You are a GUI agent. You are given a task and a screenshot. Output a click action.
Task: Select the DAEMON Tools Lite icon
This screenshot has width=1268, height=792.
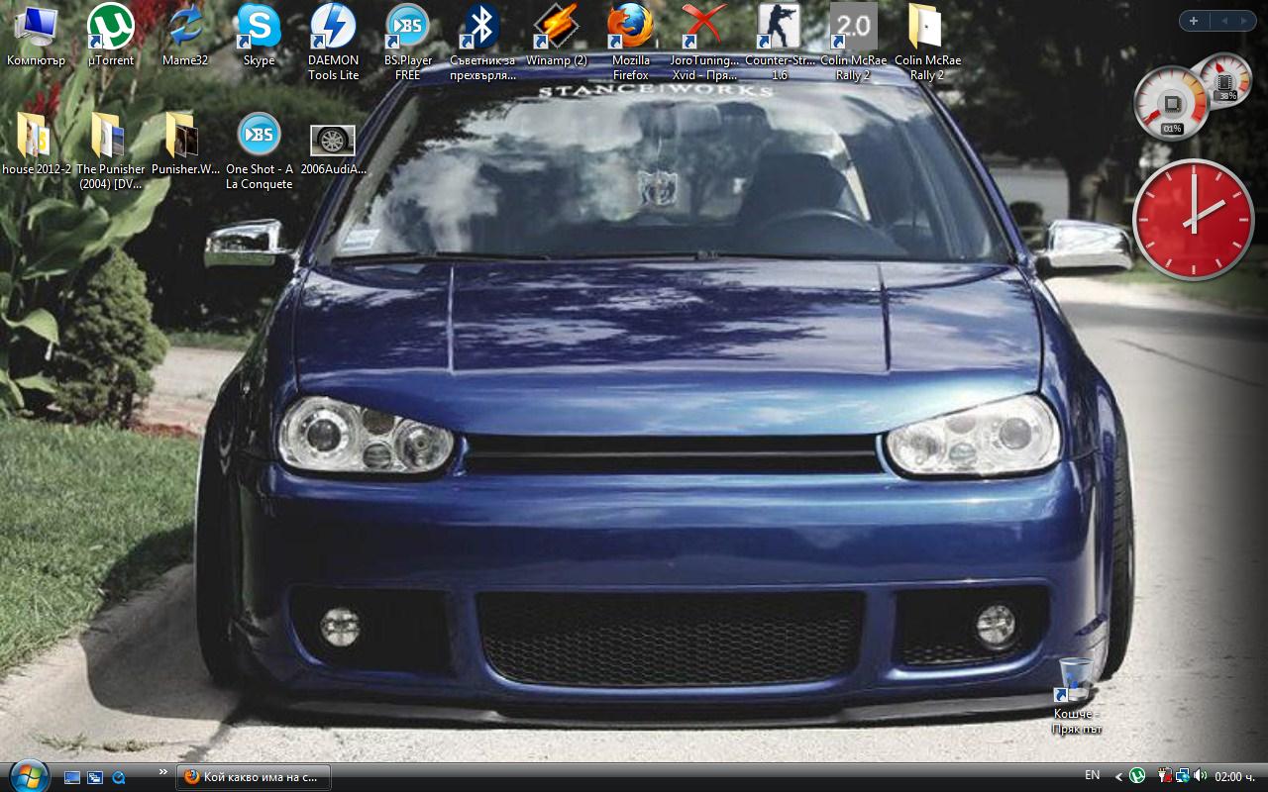coord(333,27)
